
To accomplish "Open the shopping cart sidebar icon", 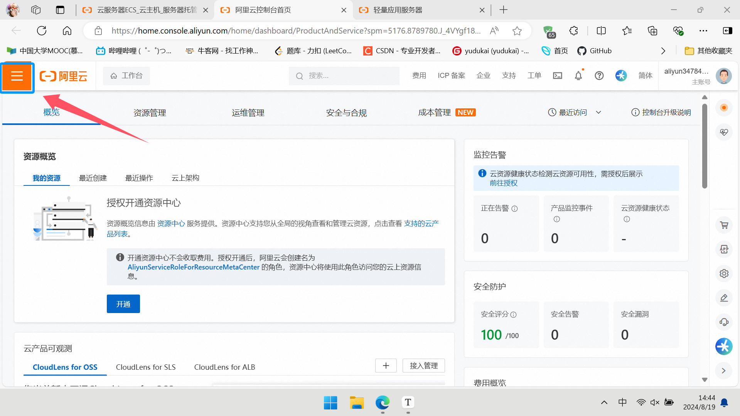I will (x=724, y=225).
